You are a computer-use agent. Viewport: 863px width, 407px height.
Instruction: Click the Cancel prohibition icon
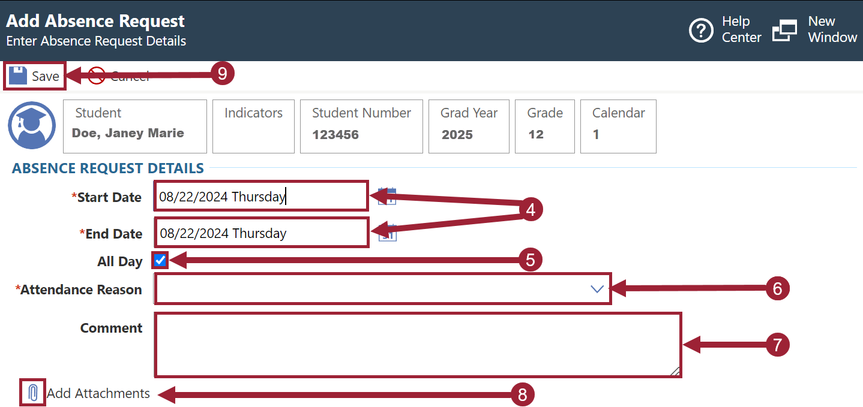(x=97, y=76)
